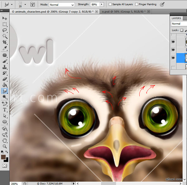The height and width of the screenshot is (185, 187).
Task: Select the Healing Brush patch tool
Action: pyautogui.click(x=5, y=55)
